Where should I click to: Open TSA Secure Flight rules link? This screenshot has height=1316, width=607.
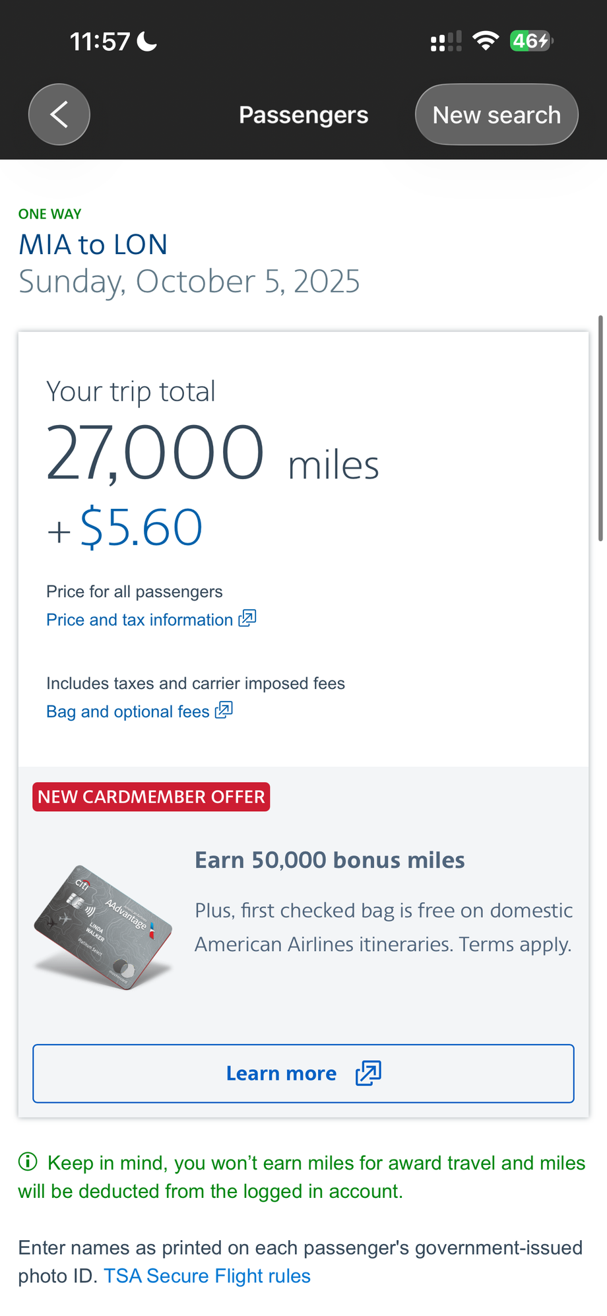(207, 1276)
